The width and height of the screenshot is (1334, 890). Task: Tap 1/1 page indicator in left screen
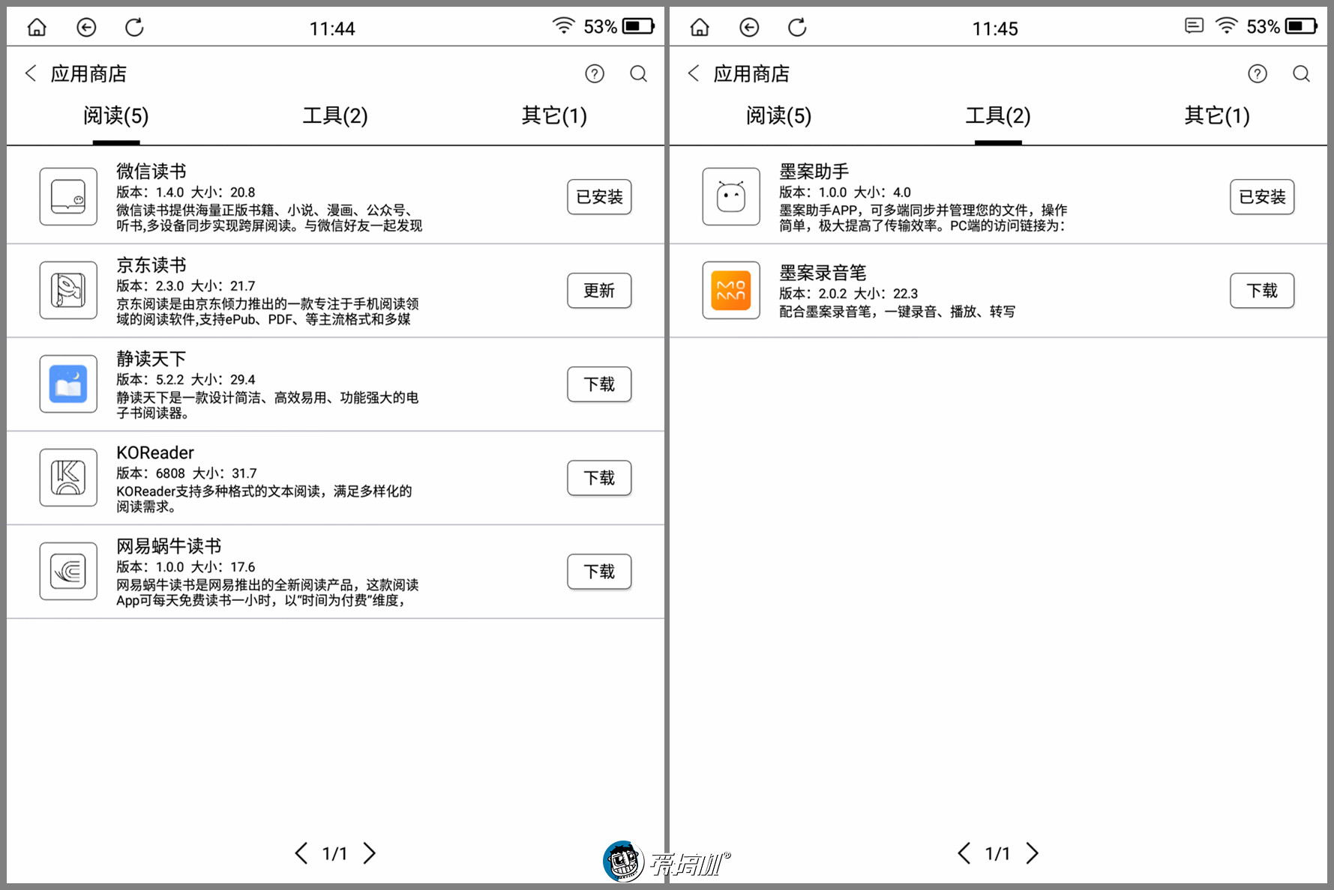click(x=334, y=853)
